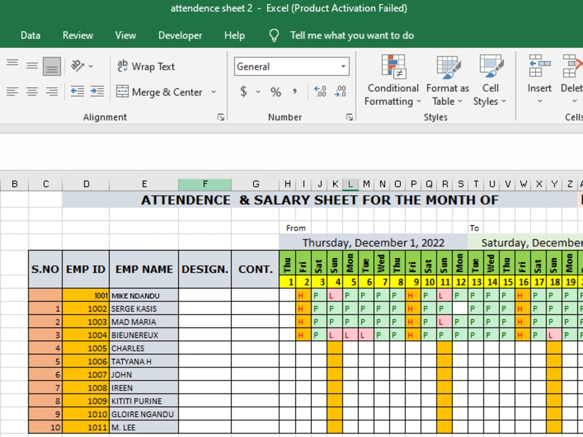Apply accounting dollar format
Screen dimensions: 583x437
(x=244, y=91)
